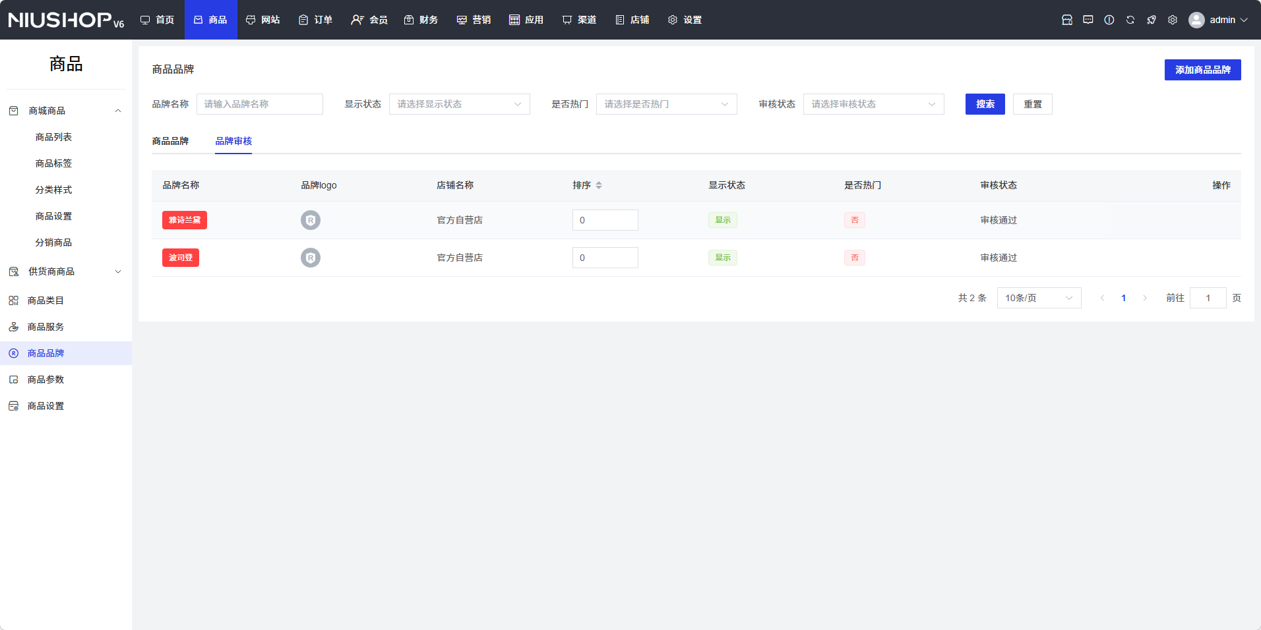Click the circular refresh arrows icon
This screenshot has width=1261, height=630.
(1130, 20)
